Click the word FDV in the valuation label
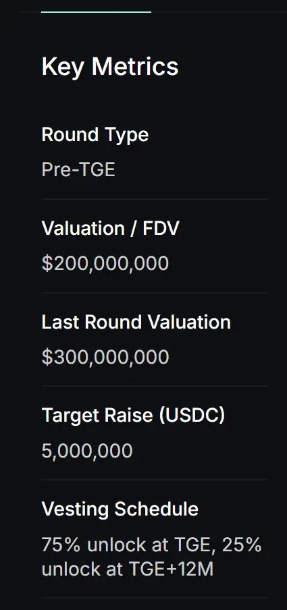 [x=161, y=228]
